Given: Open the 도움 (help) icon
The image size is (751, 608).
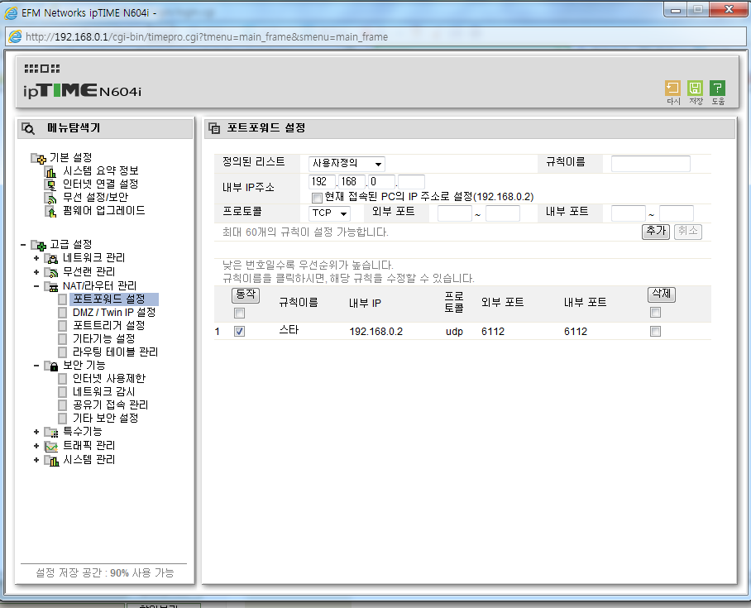Looking at the screenshot, I should point(717,89).
